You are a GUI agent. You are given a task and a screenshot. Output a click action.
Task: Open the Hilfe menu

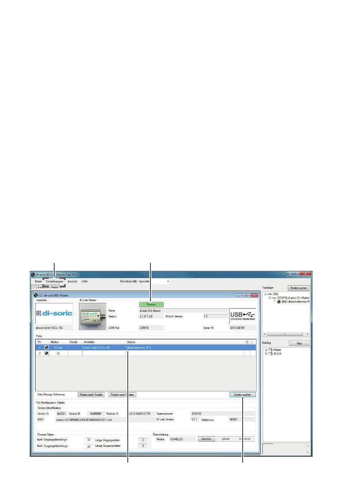[x=84, y=281]
